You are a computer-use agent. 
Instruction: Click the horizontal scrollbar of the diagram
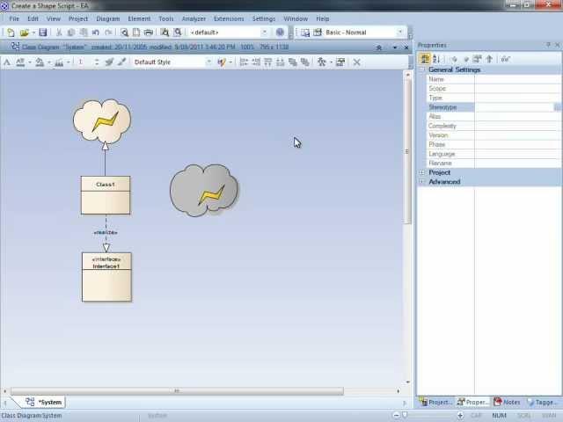click(177, 391)
